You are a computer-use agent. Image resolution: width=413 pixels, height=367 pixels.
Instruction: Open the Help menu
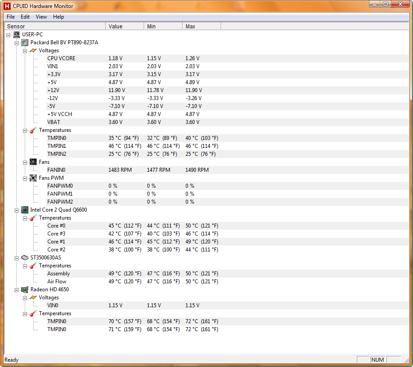pyautogui.click(x=58, y=17)
